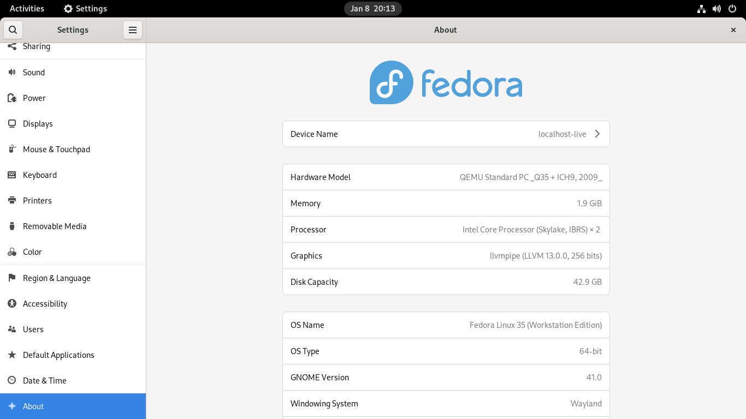Open Printers settings
This screenshot has width=746, height=419.
pyautogui.click(x=73, y=200)
